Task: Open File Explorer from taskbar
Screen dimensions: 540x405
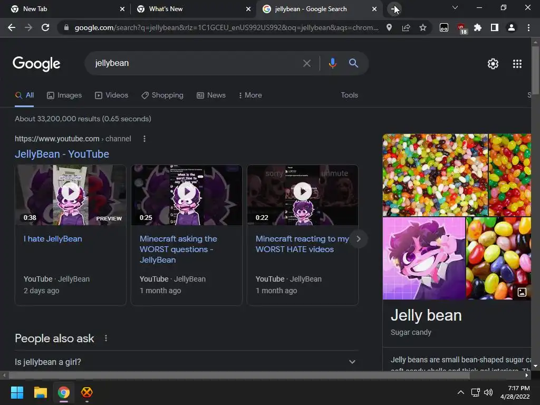Action: coord(40,392)
